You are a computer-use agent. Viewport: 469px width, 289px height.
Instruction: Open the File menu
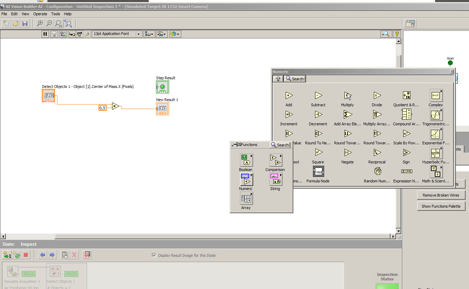pos(4,14)
